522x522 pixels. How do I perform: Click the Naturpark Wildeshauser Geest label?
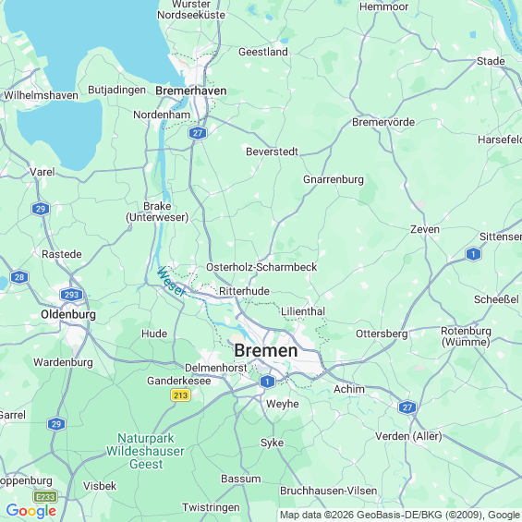tap(145, 451)
